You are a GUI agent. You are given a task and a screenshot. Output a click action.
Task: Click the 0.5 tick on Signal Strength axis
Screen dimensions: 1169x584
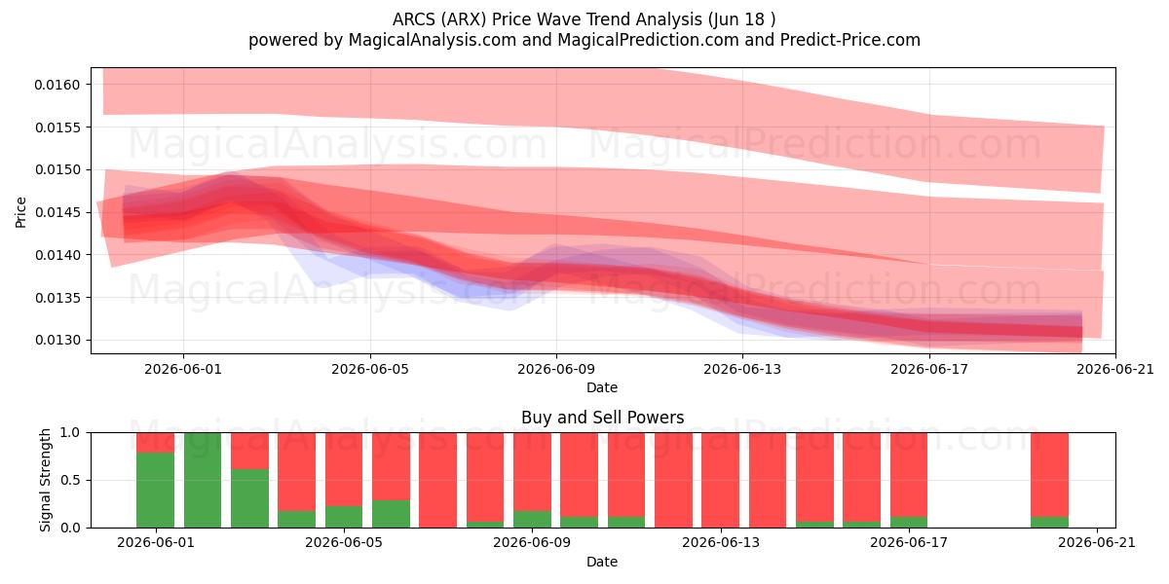[74, 480]
